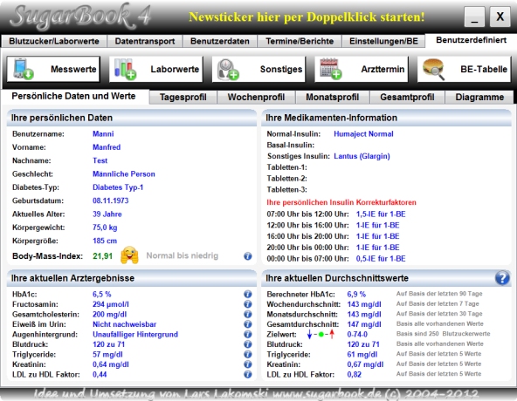This screenshot has height=401, width=517.
Task: Open the Gesamtprofil tab
Action: 407,97
